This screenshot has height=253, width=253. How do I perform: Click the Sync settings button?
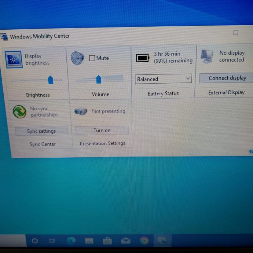click(x=41, y=131)
